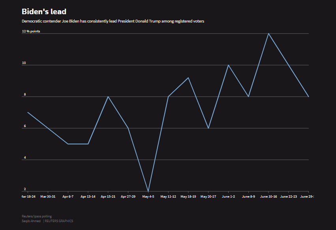Select the "12 % points" y-axis label
The height and width of the screenshot is (230, 336).
pyautogui.click(x=31, y=31)
